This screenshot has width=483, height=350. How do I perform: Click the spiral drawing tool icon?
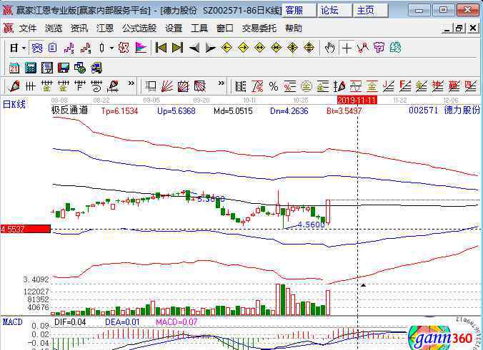tap(96, 87)
